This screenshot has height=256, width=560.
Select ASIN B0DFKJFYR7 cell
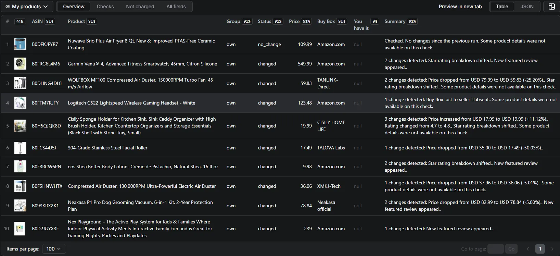(45, 44)
